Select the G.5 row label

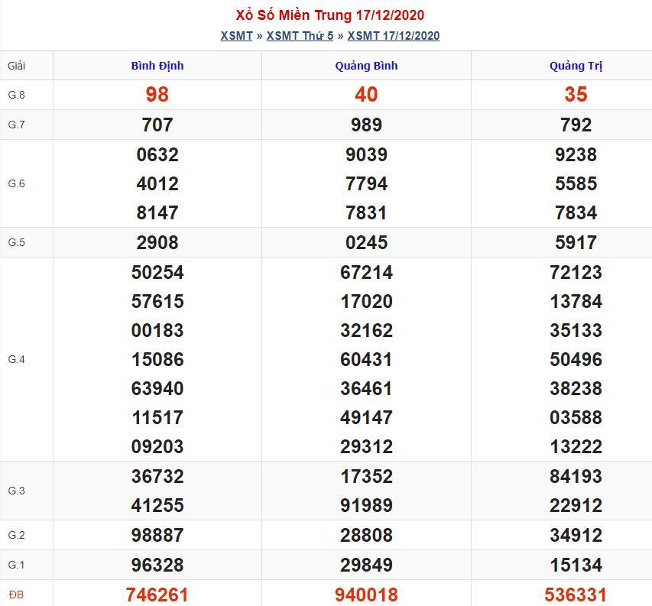tap(17, 242)
